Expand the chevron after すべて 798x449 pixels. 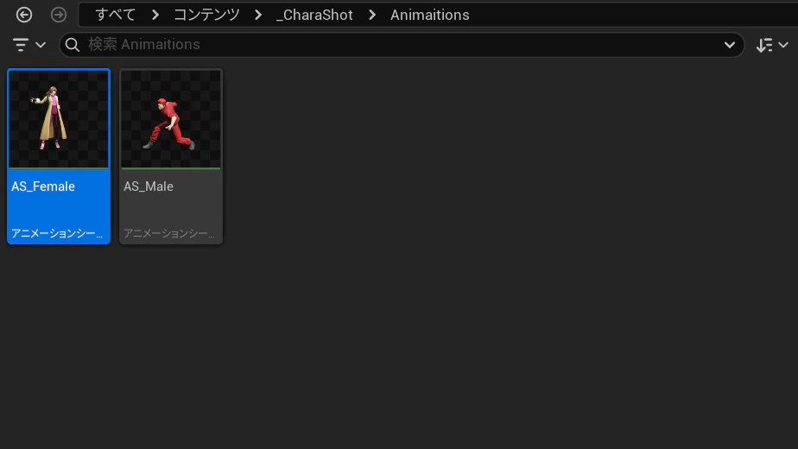[155, 15]
